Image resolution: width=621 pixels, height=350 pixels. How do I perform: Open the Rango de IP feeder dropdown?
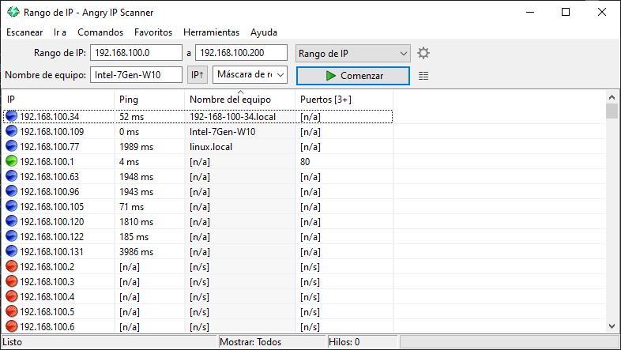pos(353,54)
